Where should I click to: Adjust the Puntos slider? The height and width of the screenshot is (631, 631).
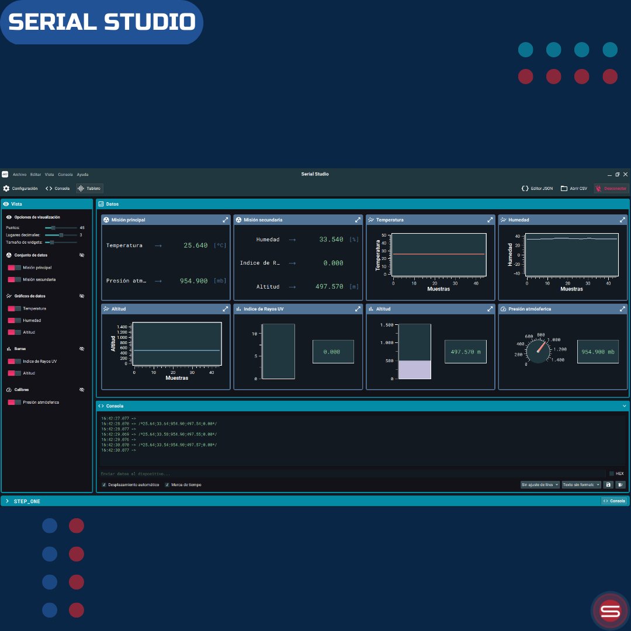[61, 228]
